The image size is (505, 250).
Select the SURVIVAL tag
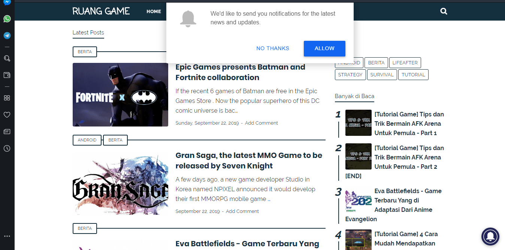tap(382, 74)
